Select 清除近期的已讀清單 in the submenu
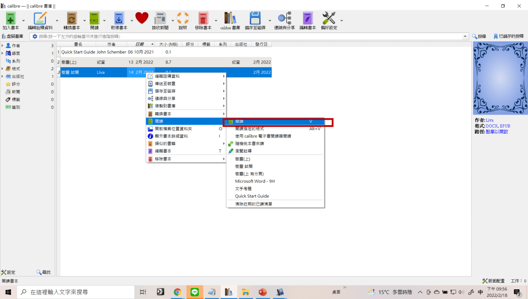This screenshot has width=528, height=299. click(x=253, y=204)
